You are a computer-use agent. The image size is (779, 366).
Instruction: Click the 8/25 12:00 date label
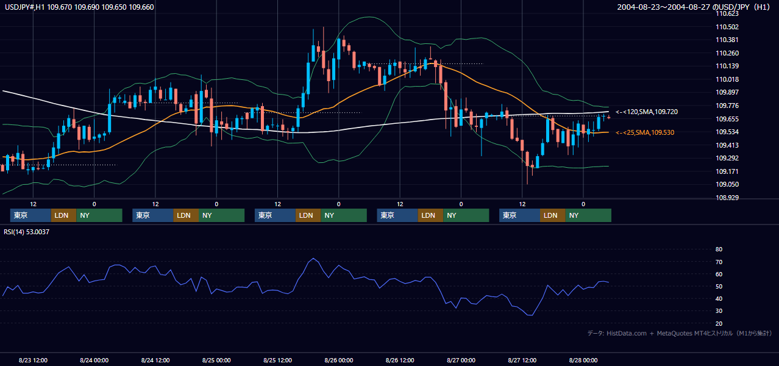278,360
